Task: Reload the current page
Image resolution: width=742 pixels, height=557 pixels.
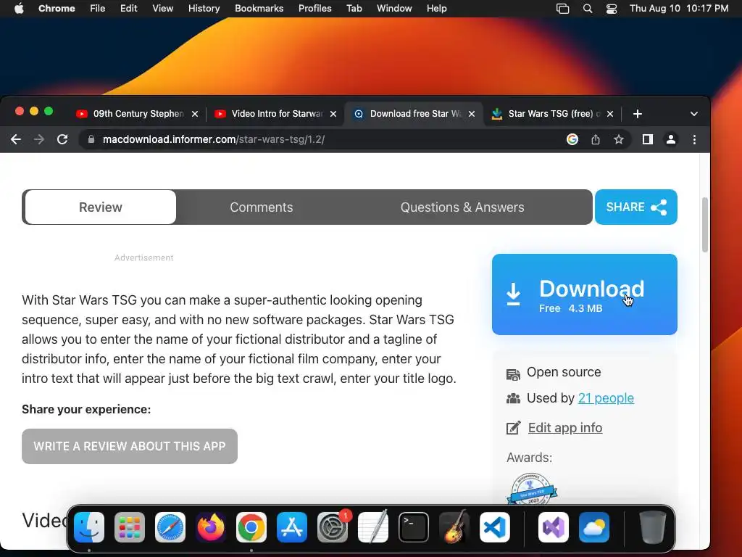Action: (62, 139)
